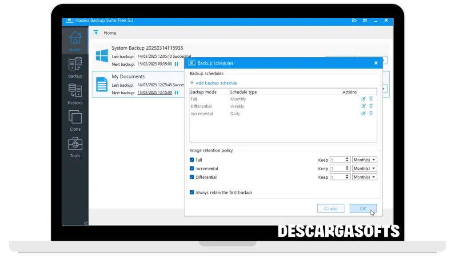
Task: Open Month(s) dropdown for Full retention
Action: point(364,160)
